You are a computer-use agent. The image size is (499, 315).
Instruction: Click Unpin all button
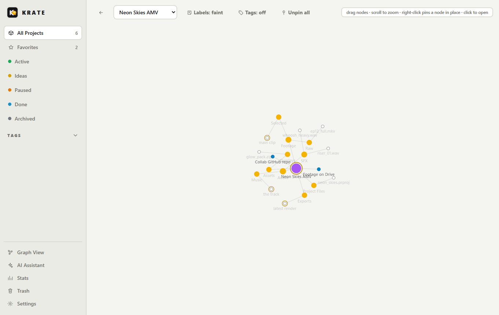tap(296, 12)
